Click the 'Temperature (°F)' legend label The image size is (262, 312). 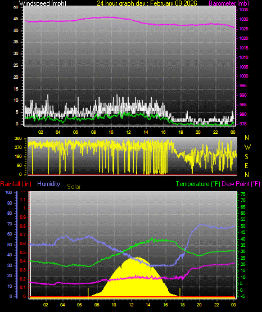(198, 184)
